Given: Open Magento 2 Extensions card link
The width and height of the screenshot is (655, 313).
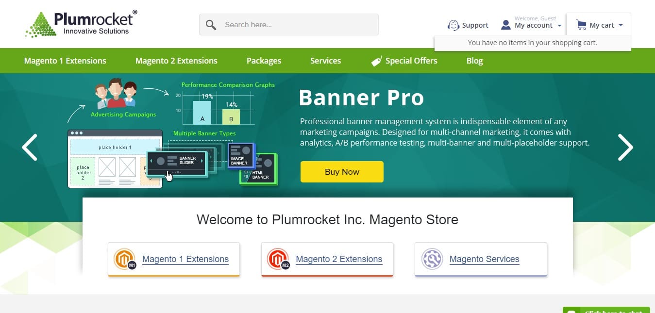Looking at the screenshot, I should pos(339,259).
